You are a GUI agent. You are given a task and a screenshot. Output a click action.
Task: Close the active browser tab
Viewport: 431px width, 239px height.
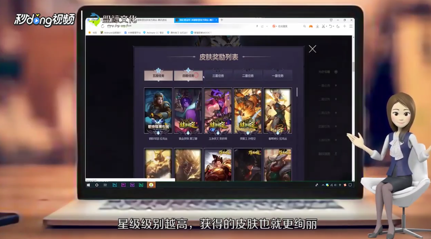click(x=216, y=20)
